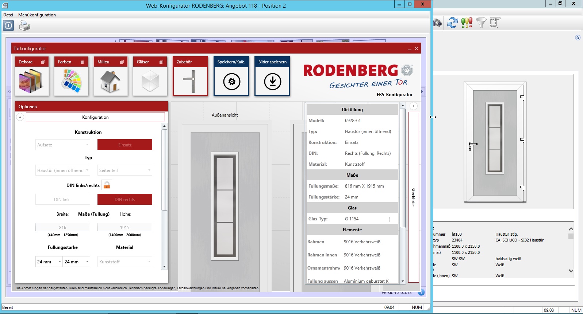Collapse the Optionen panel round arrow
The width and height of the screenshot is (583, 314).
20,117
